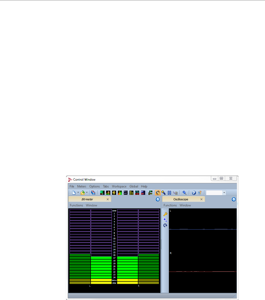
Task: Click the yellow Open folder icon
Action: (x=82, y=193)
